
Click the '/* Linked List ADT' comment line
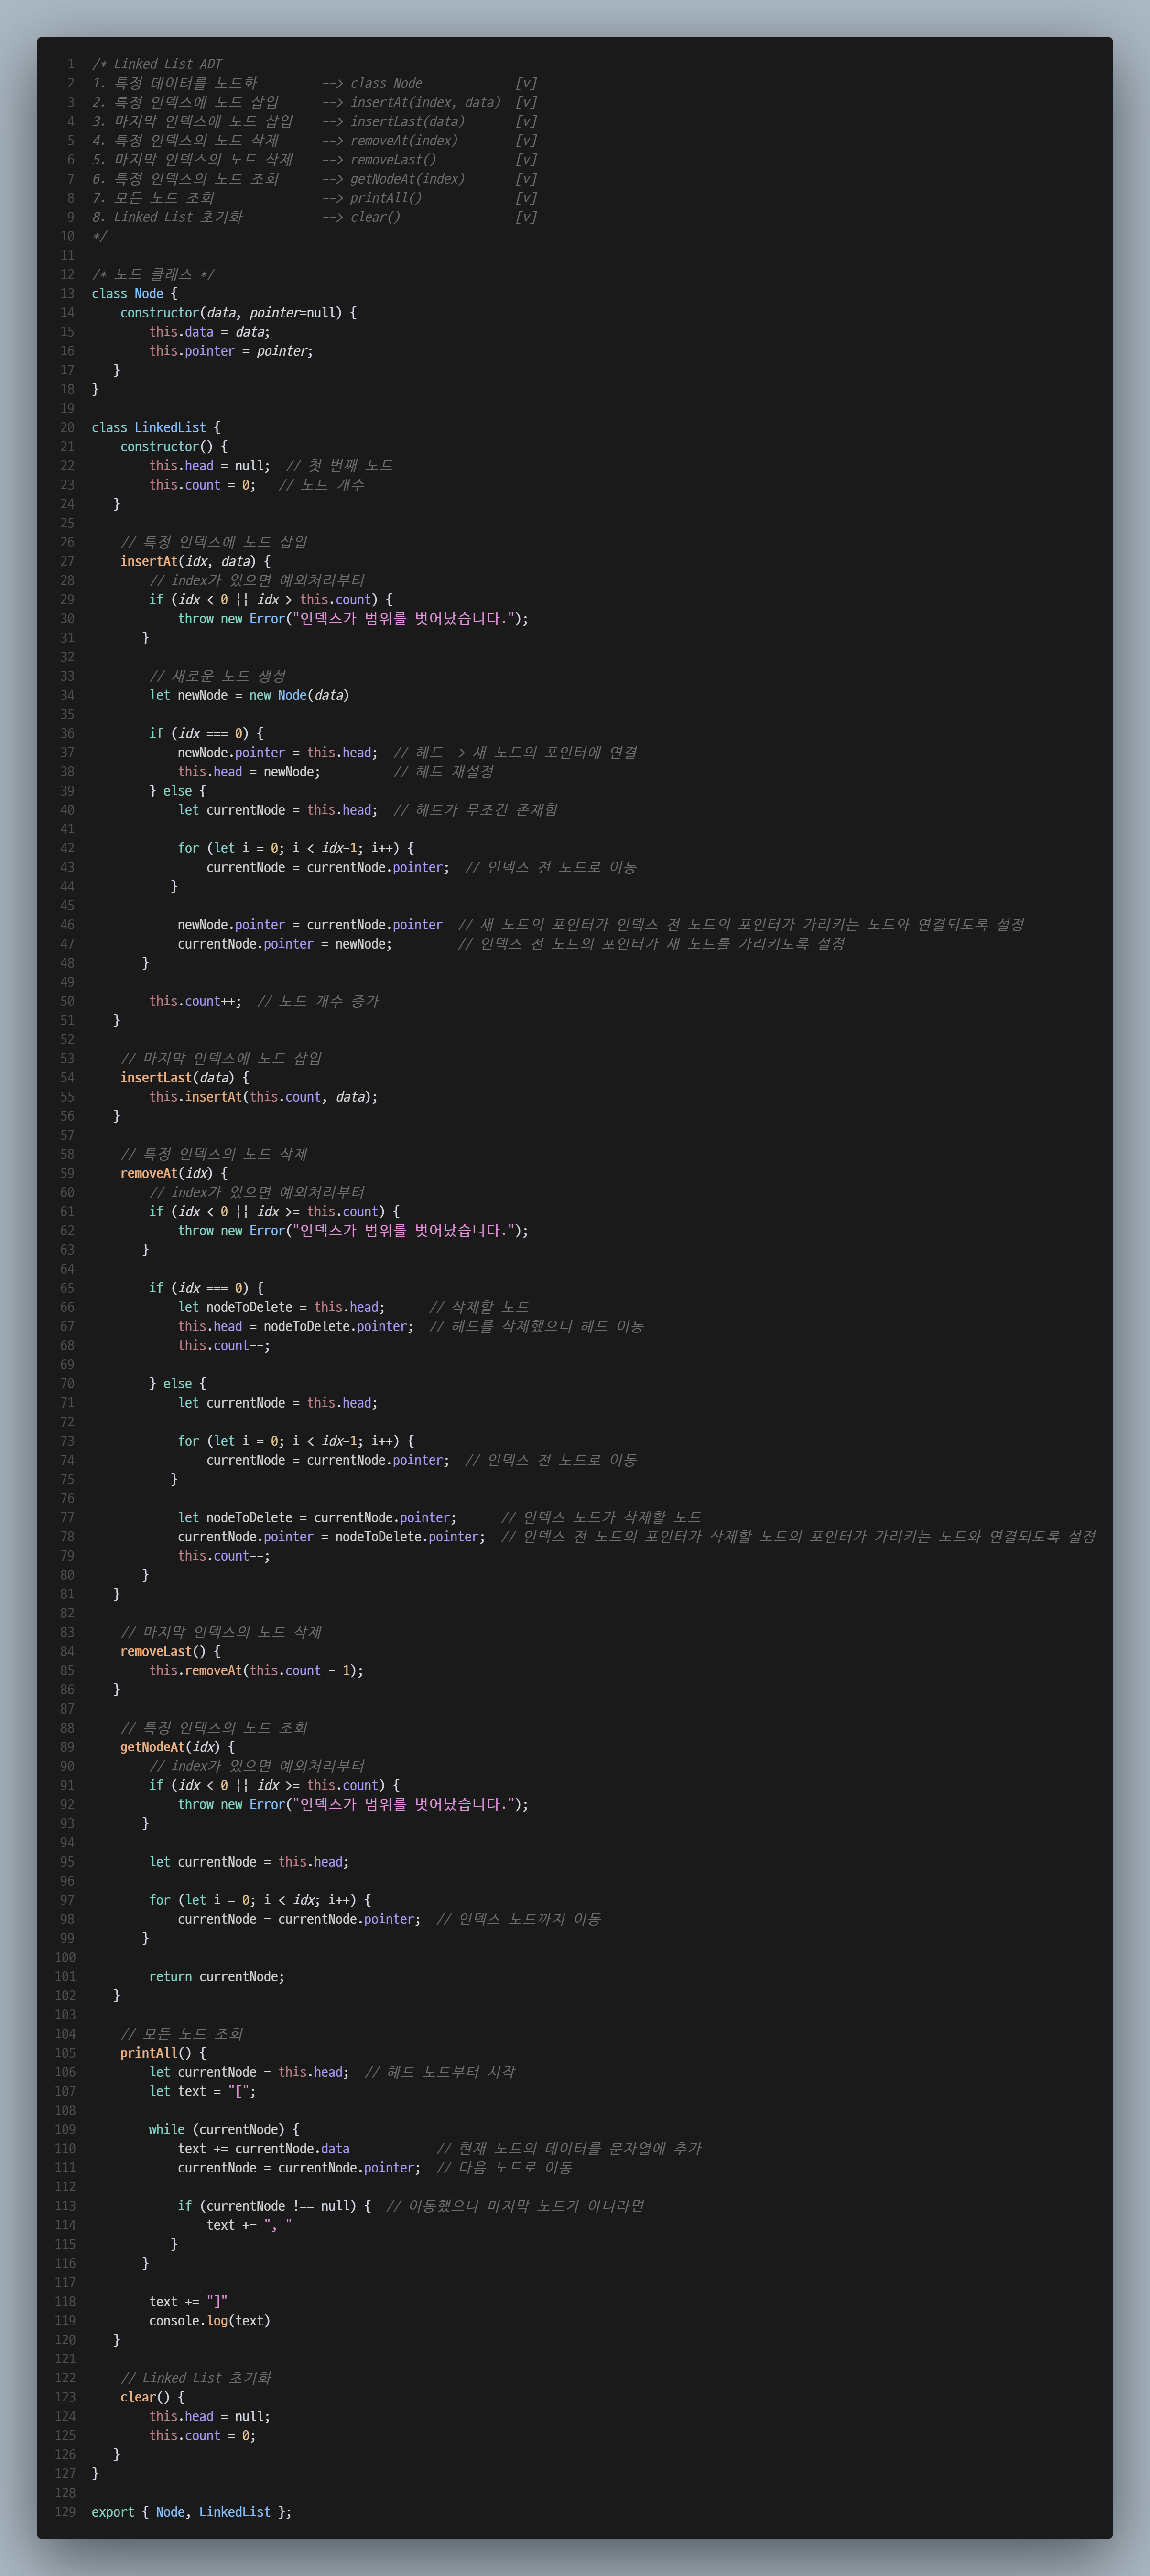(x=157, y=64)
